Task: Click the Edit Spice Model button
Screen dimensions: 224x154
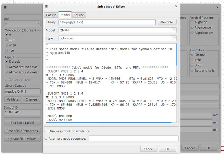Action: click(22, 123)
